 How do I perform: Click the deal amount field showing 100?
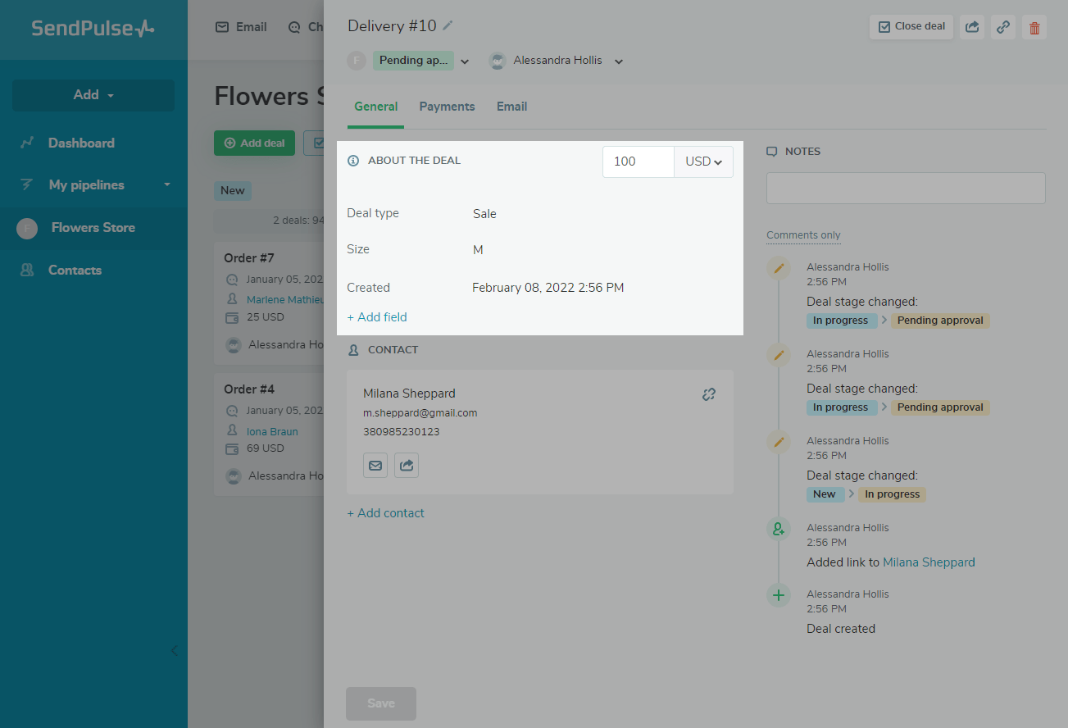(x=638, y=162)
